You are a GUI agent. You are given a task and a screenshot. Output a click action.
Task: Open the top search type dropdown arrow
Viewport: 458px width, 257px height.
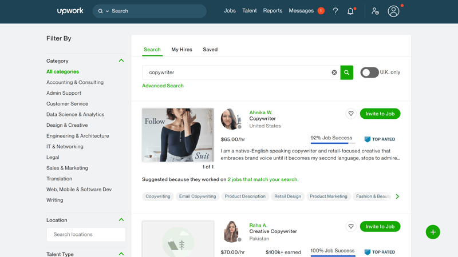[107, 11]
